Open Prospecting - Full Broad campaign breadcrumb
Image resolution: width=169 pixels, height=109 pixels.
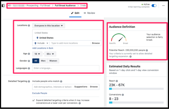click(29, 6)
